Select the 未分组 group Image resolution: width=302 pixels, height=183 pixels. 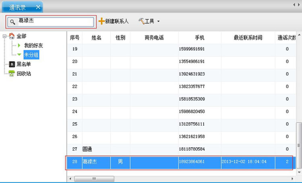[31, 55]
